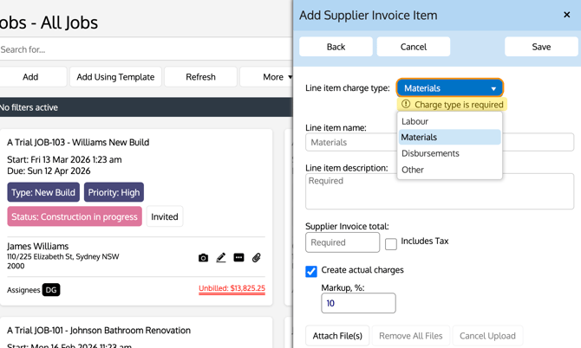Open the Unbilled $13,825.25 link
This screenshot has height=348, width=581.
pyautogui.click(x=232, y=288)
